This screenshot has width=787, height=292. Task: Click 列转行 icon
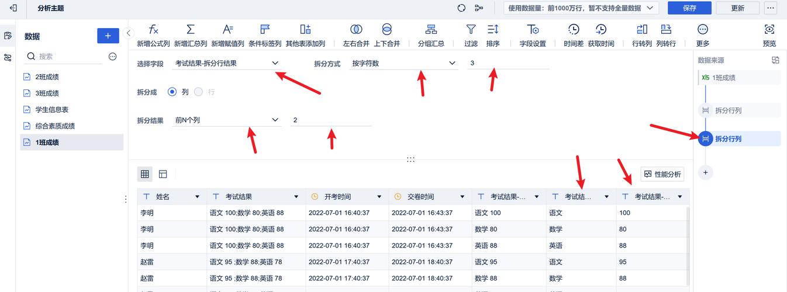(x=666, y=29)
